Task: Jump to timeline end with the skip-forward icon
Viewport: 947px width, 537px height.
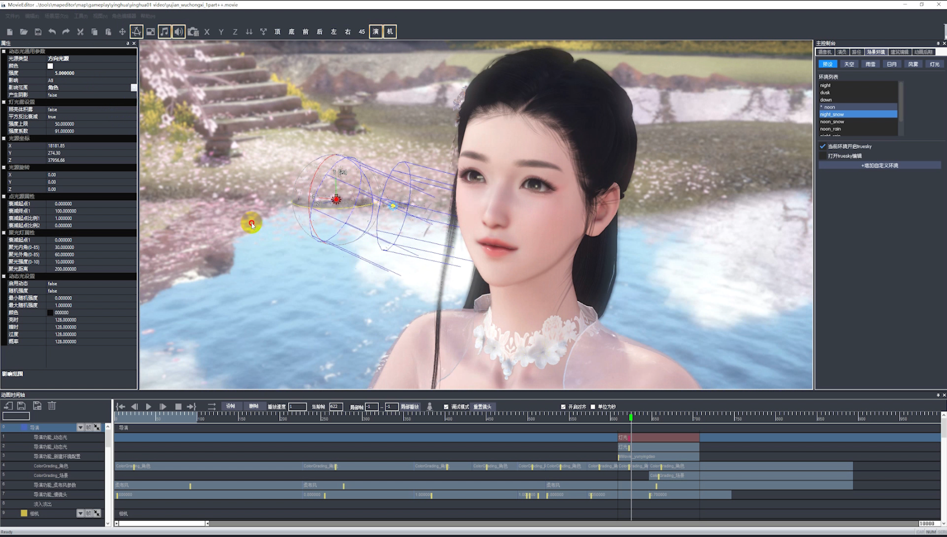Action: [191, 407]
